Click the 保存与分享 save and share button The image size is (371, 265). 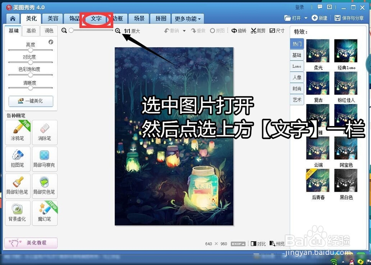pos(349,18)
